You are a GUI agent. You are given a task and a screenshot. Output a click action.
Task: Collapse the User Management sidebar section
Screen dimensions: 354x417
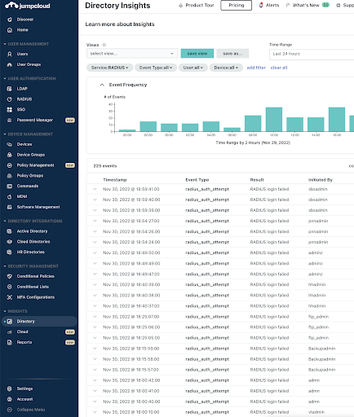(5, 44)
